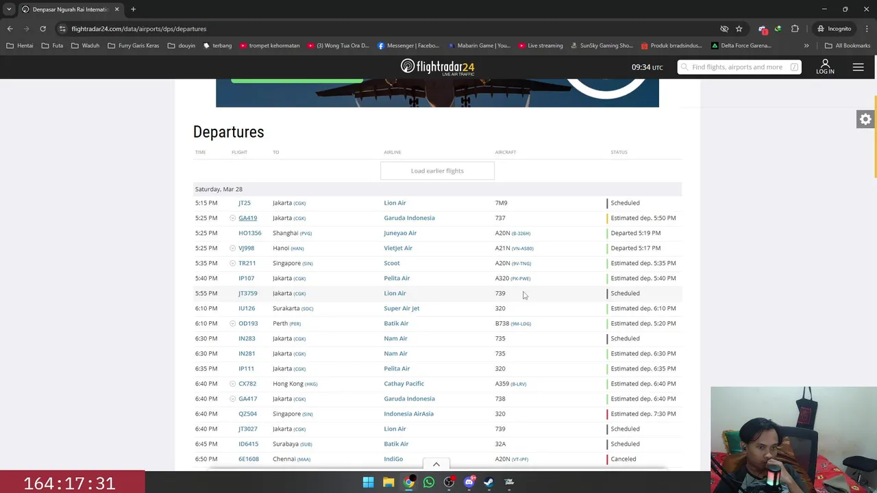Screen dimensions: 877x493
Task: Open the All Bookmarks folder
Action: (x=848, y=46)
